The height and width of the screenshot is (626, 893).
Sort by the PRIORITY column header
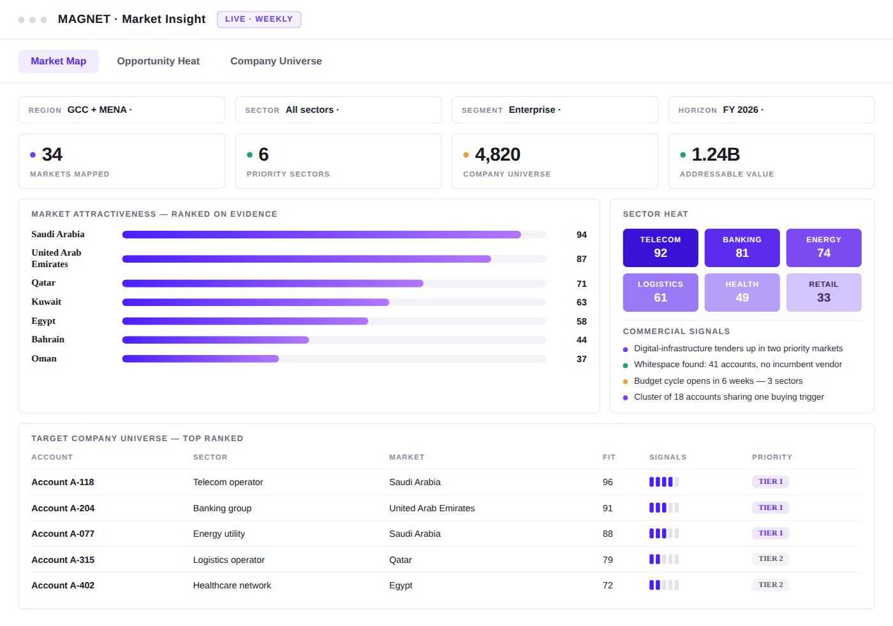(x=772, y=457)
